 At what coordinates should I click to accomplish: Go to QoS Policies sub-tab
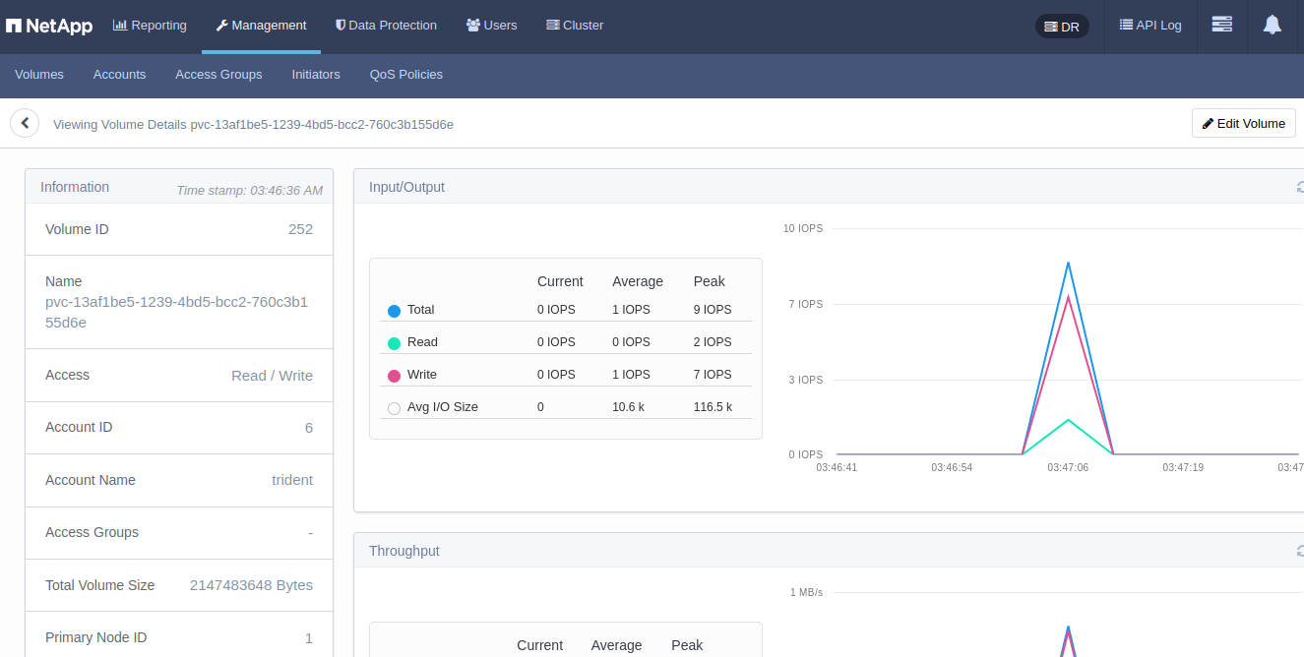coord(406,75)
